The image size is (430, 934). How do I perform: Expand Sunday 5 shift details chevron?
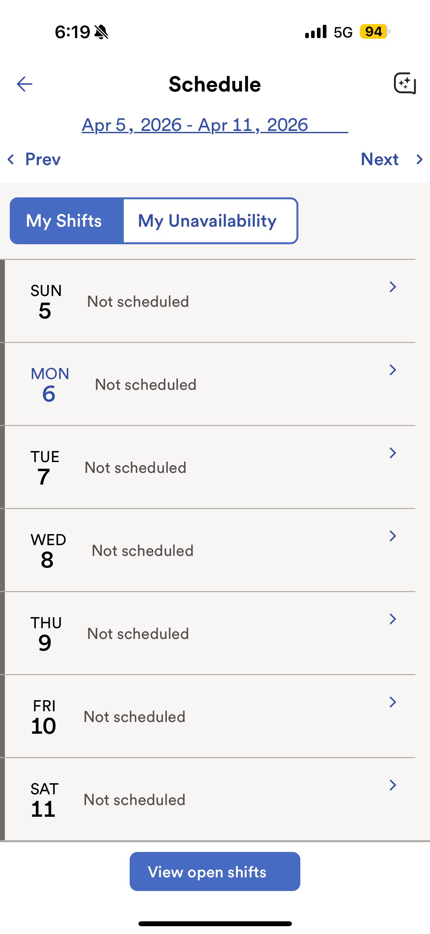[392, 287]
